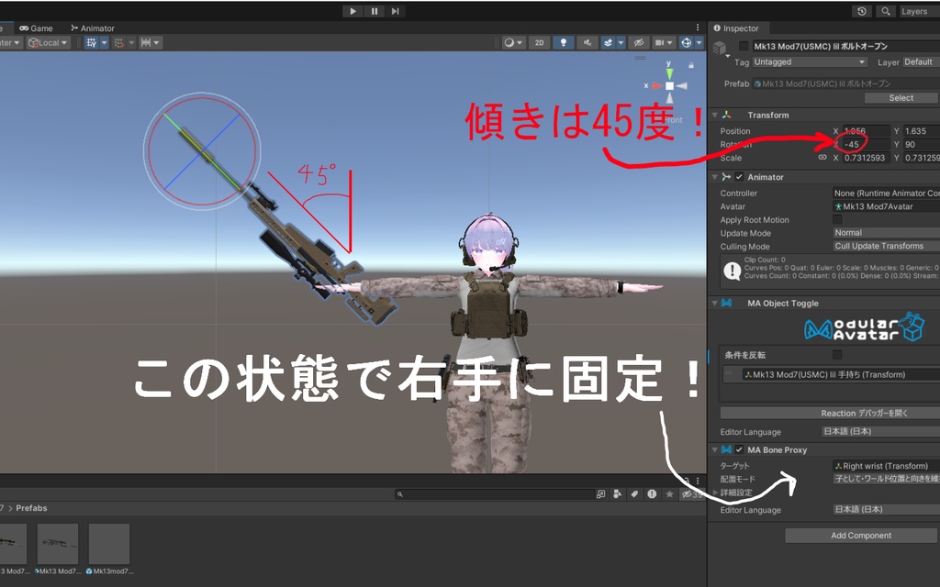Click the Prefab Select button
Image resolution: width=940 pixels, height=587 pixels.
(x=901, y=97)
